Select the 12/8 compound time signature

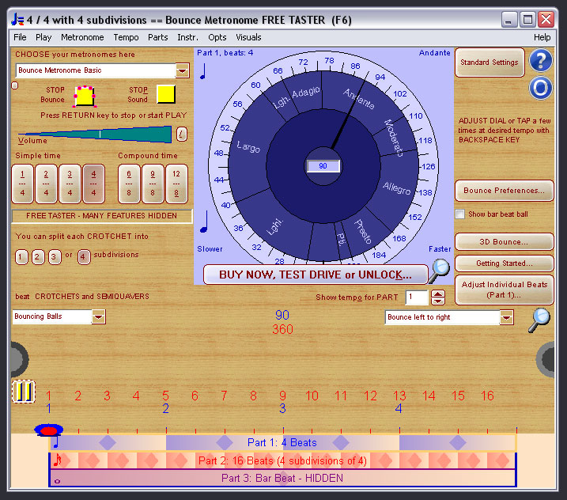pos(176,184)
